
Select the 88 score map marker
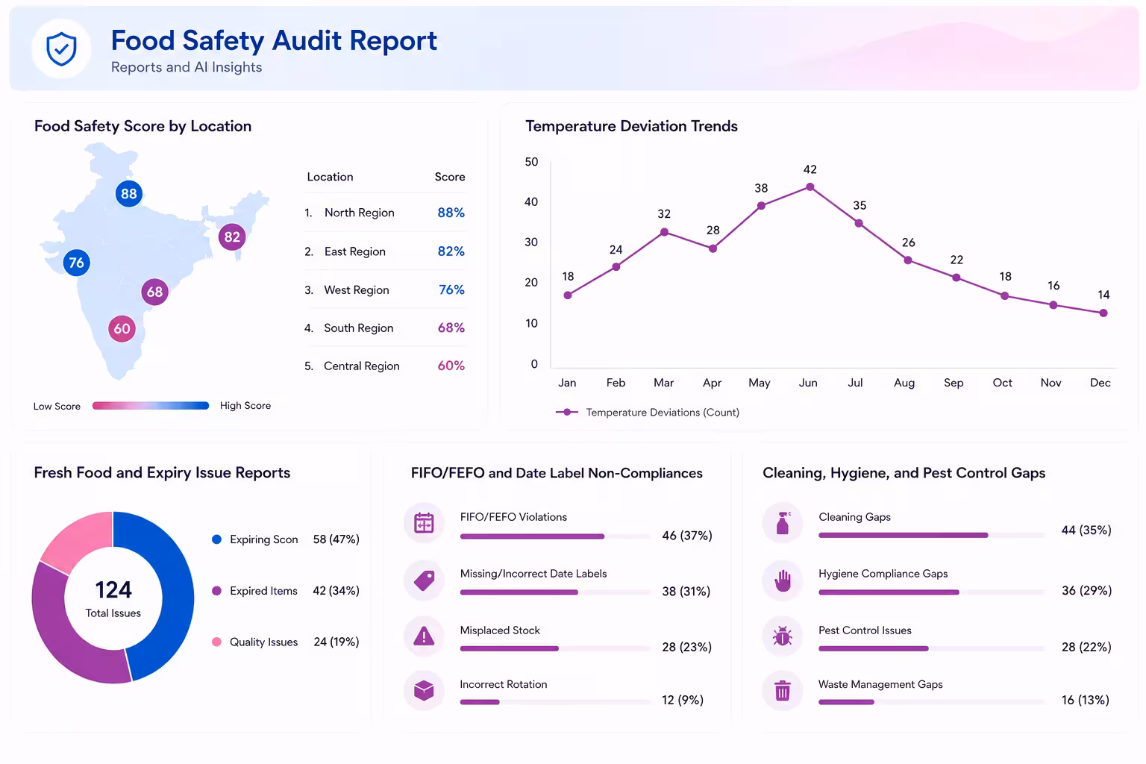coord(128,194)
